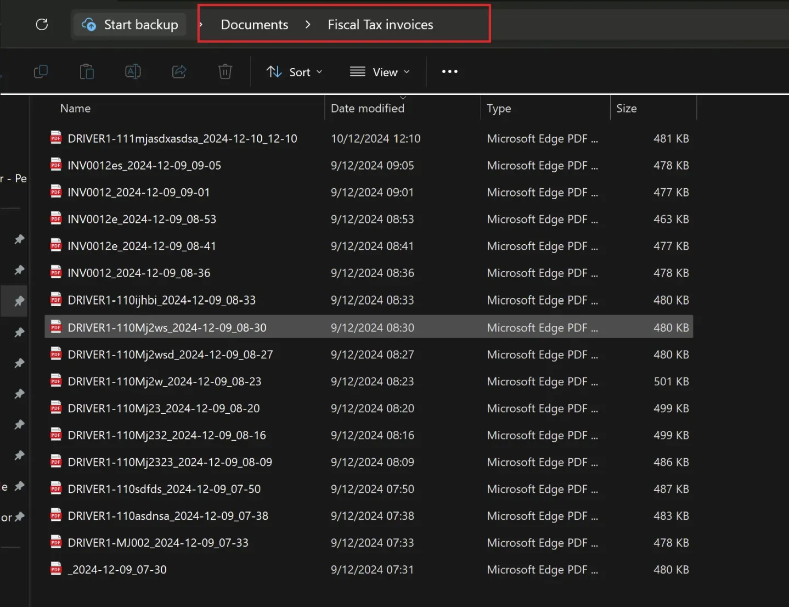789x607 pixels.
Task: Click the 9/12/2024 08:16 date cell
Action: (372, 435)
